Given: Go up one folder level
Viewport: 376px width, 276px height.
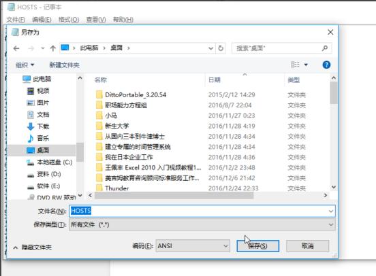Looking at the screenshot, I should [x=53, y=48].
